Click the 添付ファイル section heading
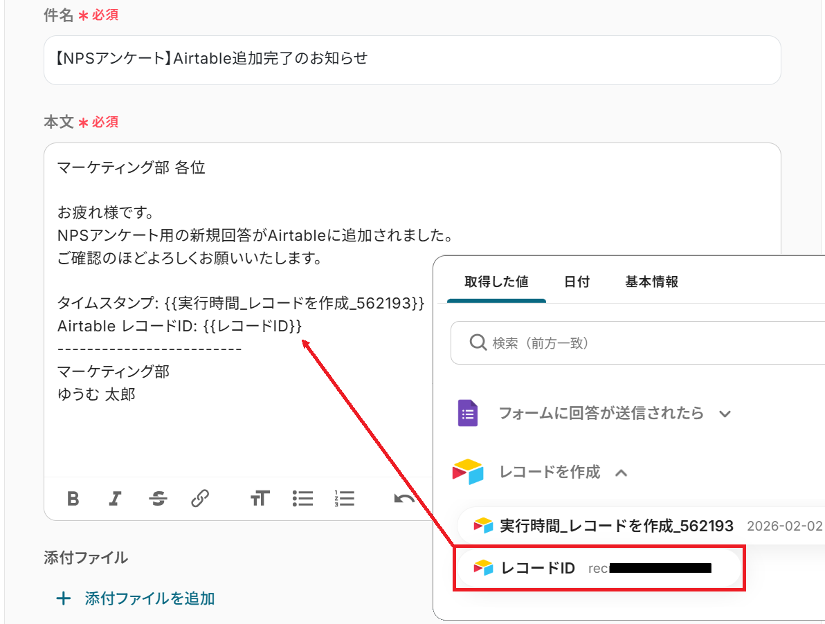 86,558
